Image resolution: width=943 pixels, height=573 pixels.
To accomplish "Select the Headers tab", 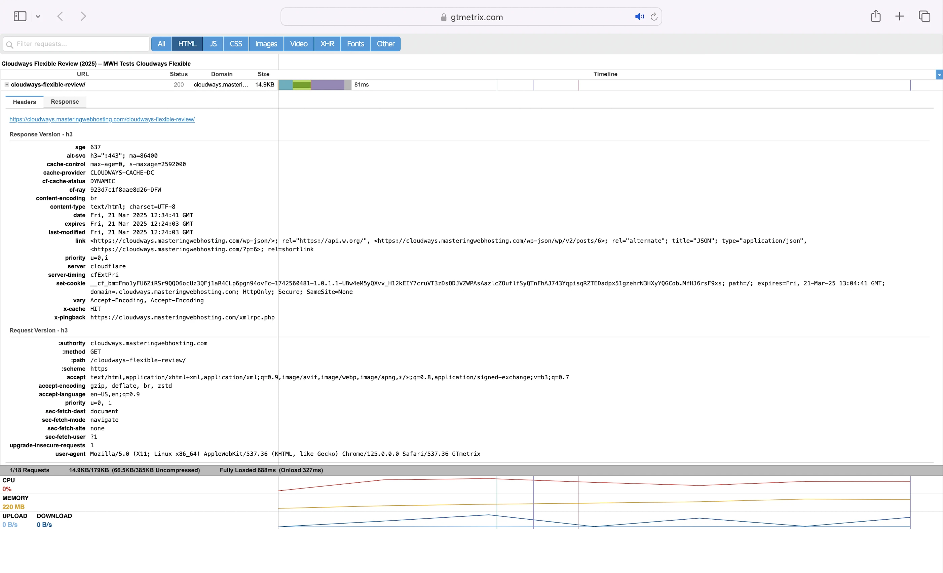I will (24, 102).
